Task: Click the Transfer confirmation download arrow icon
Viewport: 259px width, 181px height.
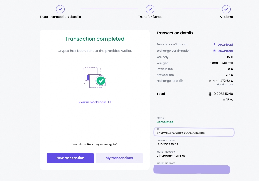Action: pos(214,44)
